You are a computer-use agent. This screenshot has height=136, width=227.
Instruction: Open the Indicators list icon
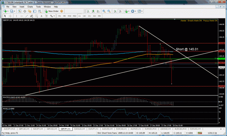[126, 11]
